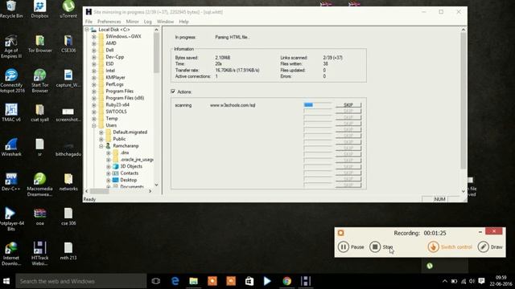Screen dimensions: 515x289
Task: Click Draw in the recorder toolbar
Action: click(x=490, y=246)
